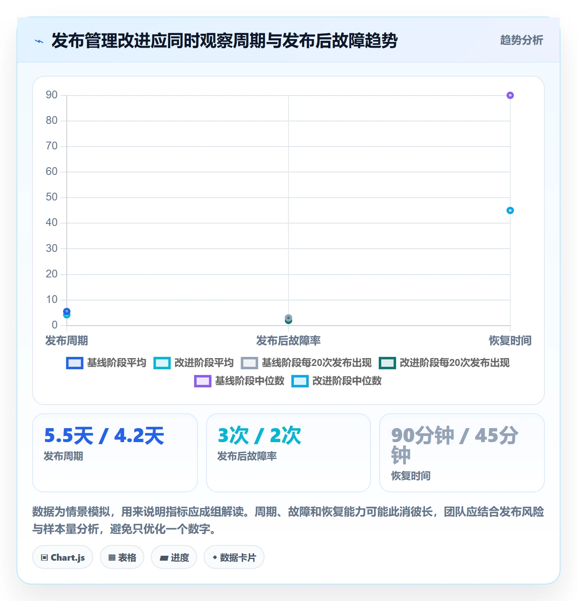Open the 数据卡片 tag
Viewport: 577px width, 601px height.
(234, 557)
